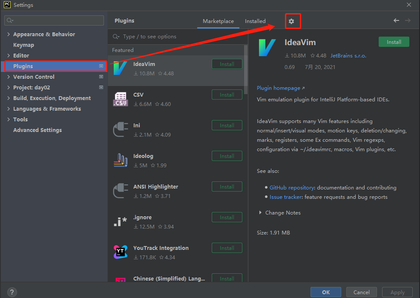
Task: Install the Ideolog plugin
Action: coord(227,156)
